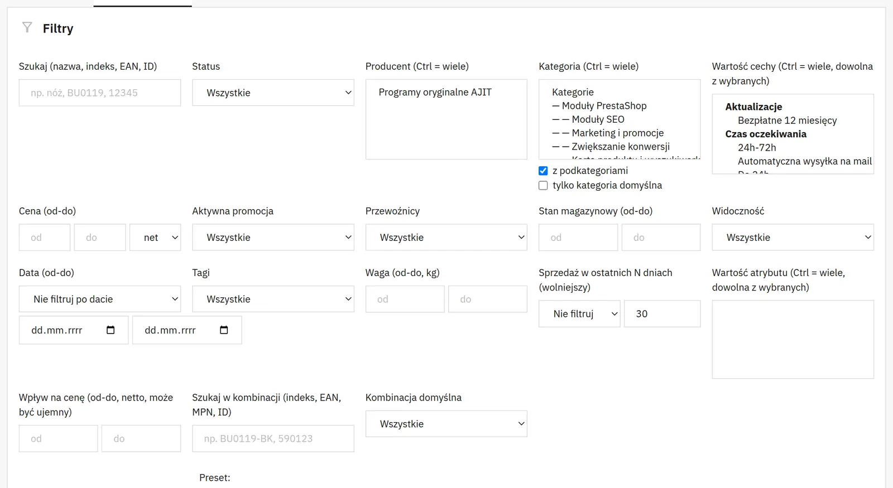
Task: Click Wpływ na cenę 'od' field
Action: (59, 438)
